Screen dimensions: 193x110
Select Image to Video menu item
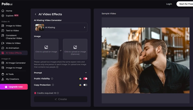pos(14,26)
